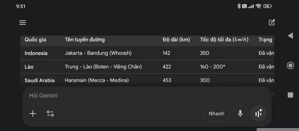The height and width of the screenshot is (131, 299).
Task: Tap the plus attachment icon
Action: tap(33, 114)
